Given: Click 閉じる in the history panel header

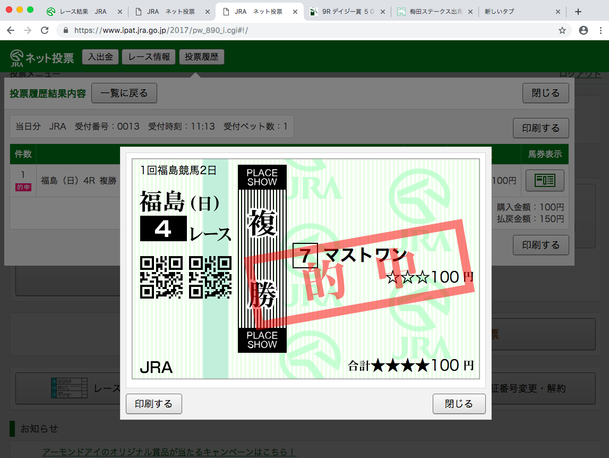Looking at the screenshot, I should [x=546, y=93].
